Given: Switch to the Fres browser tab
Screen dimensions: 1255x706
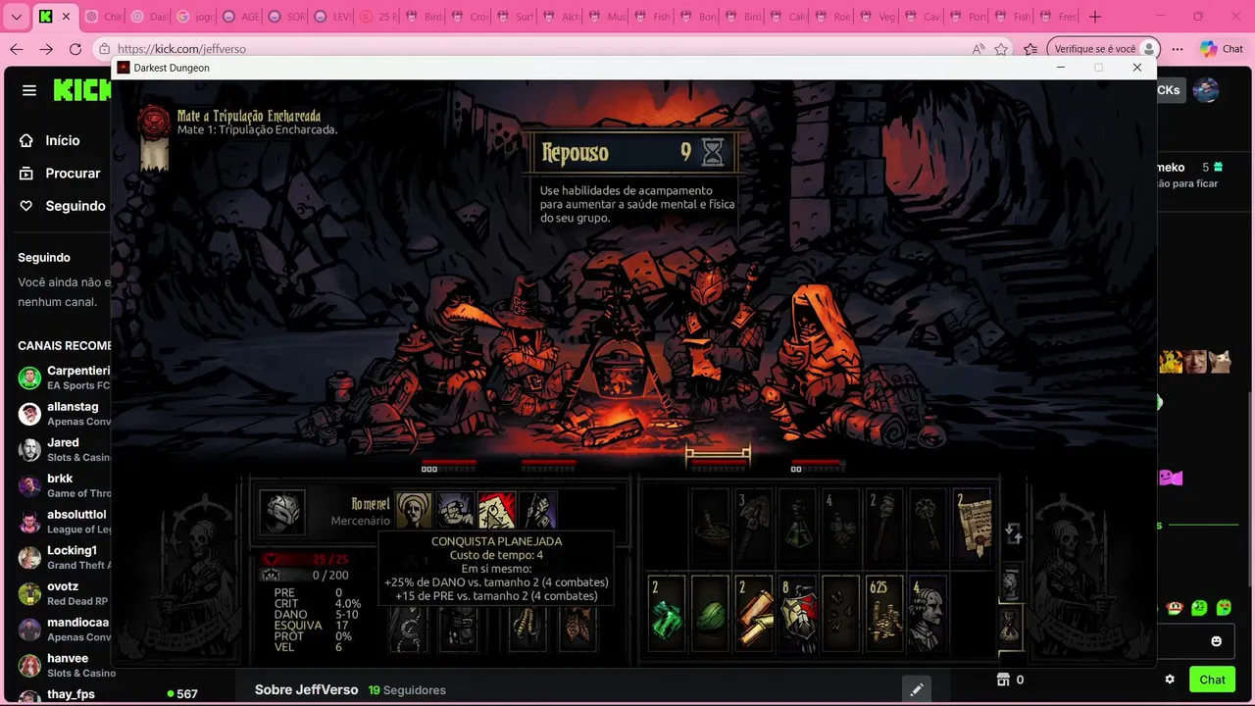Looking at the screenshot, I should point(1059,17).
